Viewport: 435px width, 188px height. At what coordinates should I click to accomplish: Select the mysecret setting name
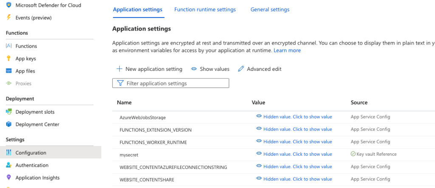(129, 155)
